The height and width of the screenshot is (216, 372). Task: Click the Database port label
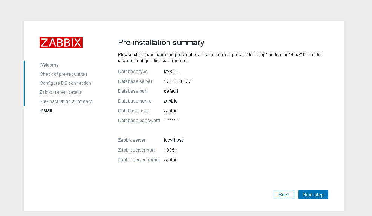click(133, 91)
